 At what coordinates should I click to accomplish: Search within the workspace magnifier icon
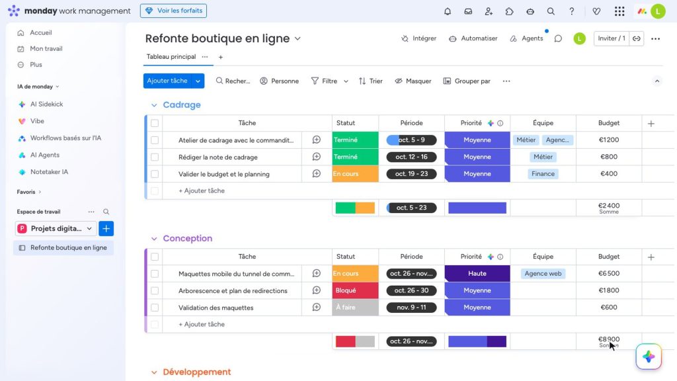click(x=106, y=212)
